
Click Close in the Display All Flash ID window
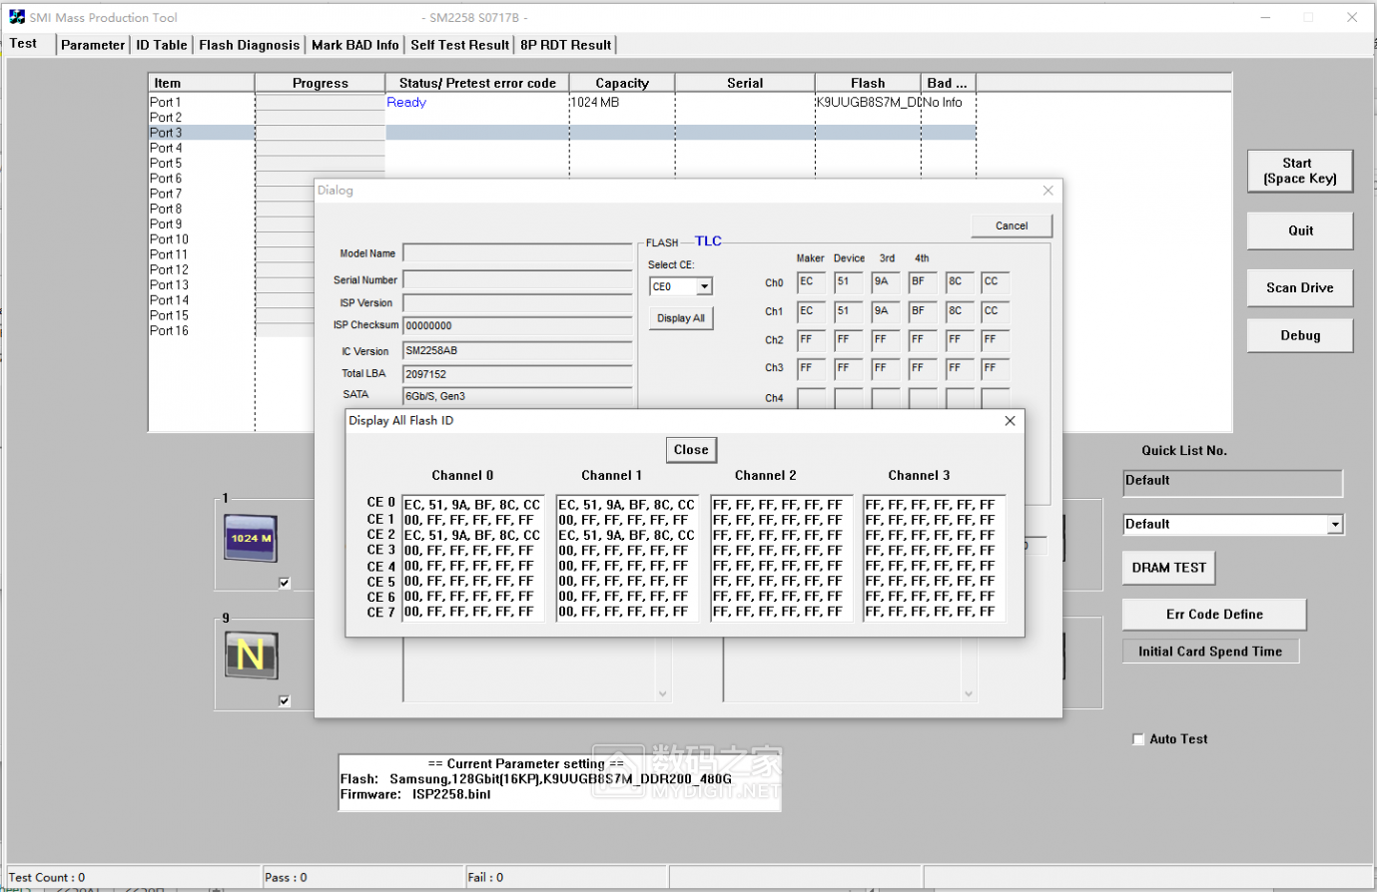tap(691, 450)
